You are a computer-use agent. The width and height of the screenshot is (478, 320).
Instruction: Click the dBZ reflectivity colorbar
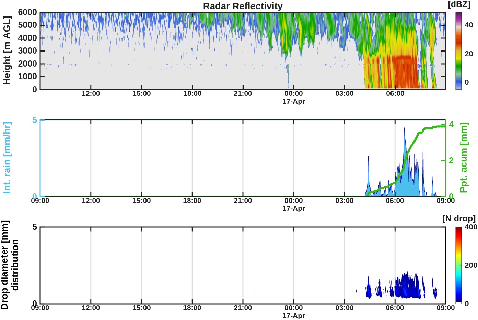[x=458, y=51]
